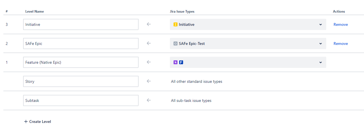Click the blue F Feature icon
This screenshot has height=126, width=364.
(181, 62)
